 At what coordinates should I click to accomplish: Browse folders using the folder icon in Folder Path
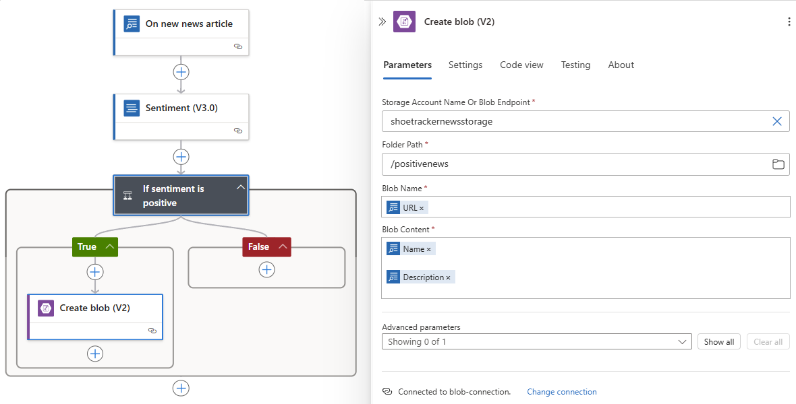click(778, 164)
